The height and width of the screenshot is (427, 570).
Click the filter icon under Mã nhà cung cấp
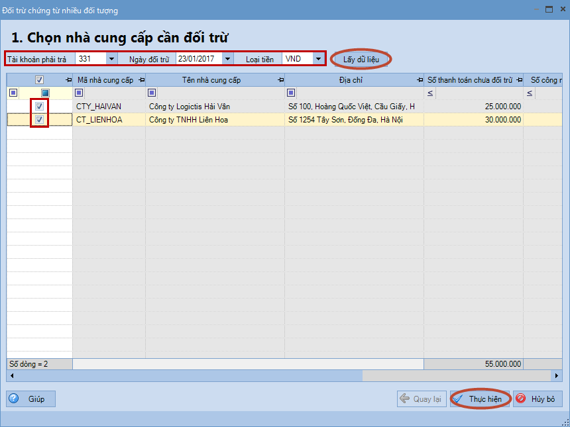click(79, 93)
